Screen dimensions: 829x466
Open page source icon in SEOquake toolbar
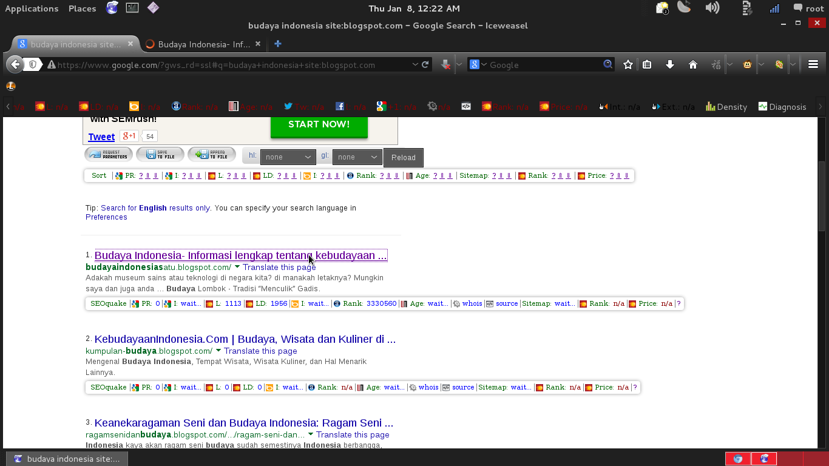[466, 107]
